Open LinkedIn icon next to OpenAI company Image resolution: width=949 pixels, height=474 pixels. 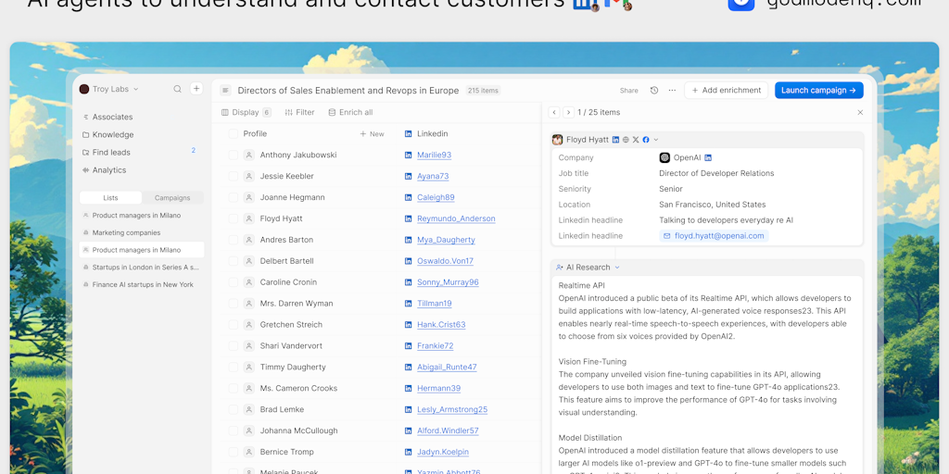pos(708,157)
